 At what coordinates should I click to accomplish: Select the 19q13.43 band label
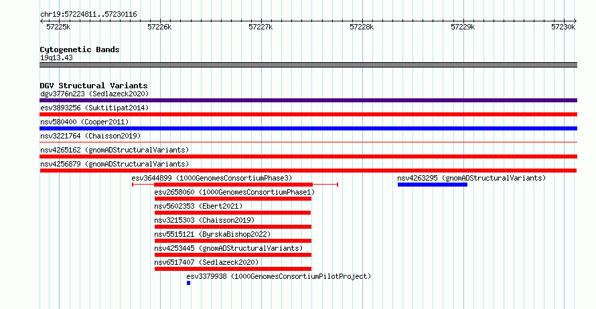pyautogui.click(x=56, y=58)
